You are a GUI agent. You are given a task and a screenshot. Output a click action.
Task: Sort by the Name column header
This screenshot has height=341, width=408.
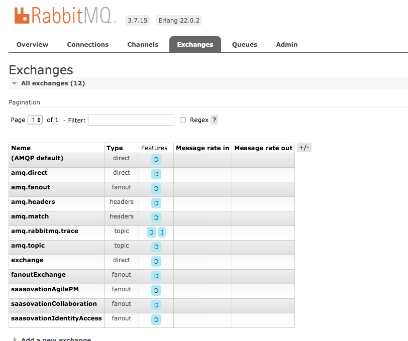21,148
